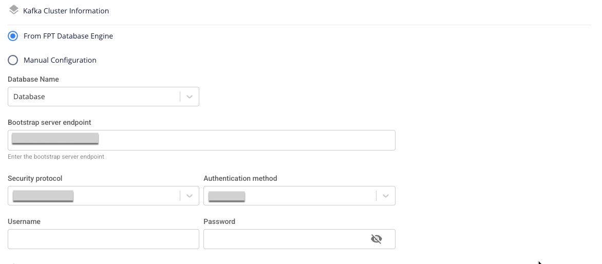Click the 'From FPT Database Engine' label text

(68, 36)
